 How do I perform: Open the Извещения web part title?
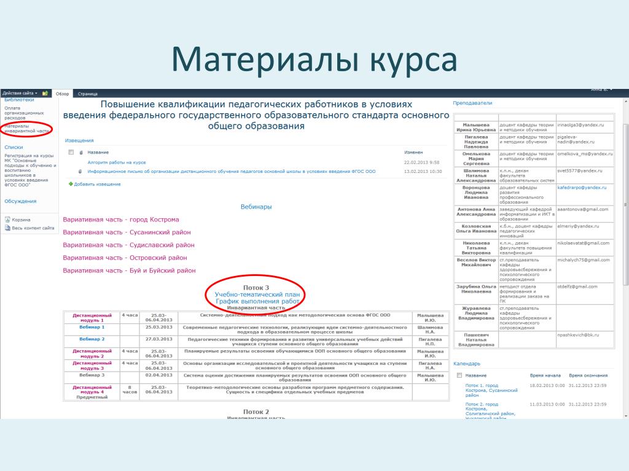click(79, 140)
